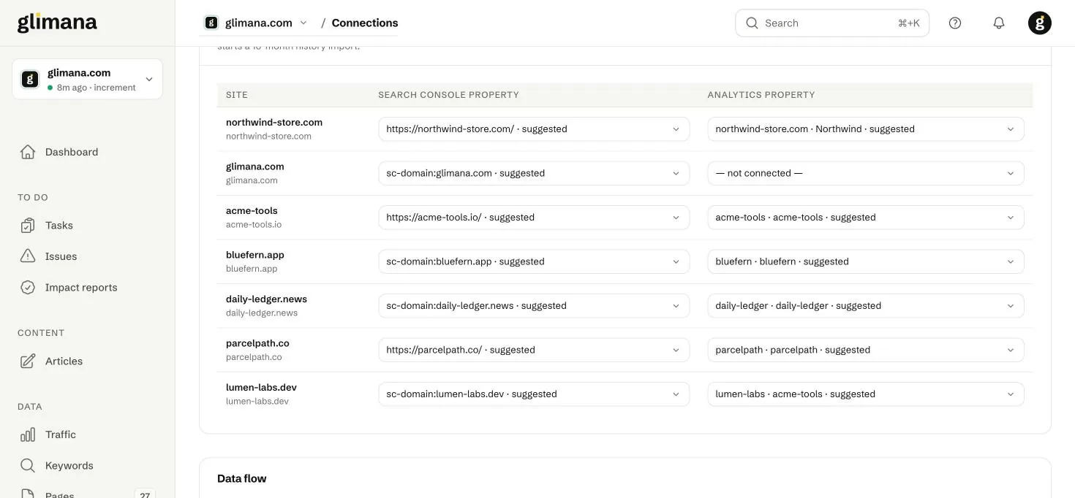Select the parcelpath.co site name
Image resolution: width=1075 pixels, height=498 pixels.
[x=257, y=343]
